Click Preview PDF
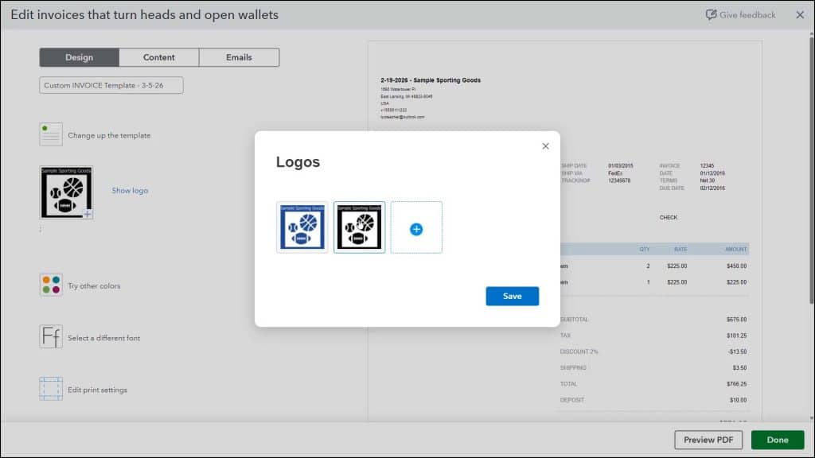Viewport: 815px width, 458px height. (x=708, y=439)
